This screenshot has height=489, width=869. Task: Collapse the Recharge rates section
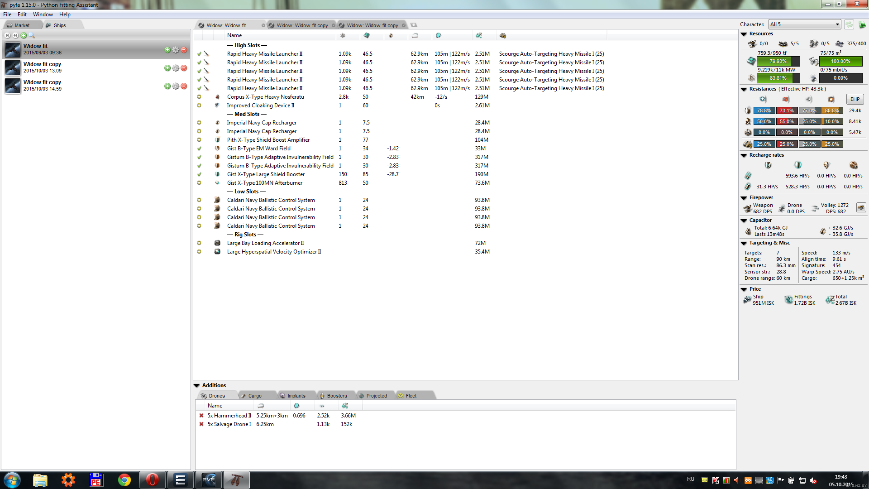point(744,155)
